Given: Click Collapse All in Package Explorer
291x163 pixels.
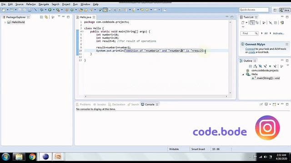Looking at the screenshot, I should tap(41, 17).
